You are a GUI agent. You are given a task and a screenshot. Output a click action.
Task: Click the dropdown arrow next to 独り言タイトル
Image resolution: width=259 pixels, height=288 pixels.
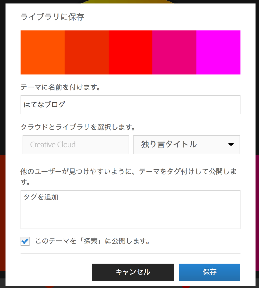pyautogui.click(x=231, y=145)
